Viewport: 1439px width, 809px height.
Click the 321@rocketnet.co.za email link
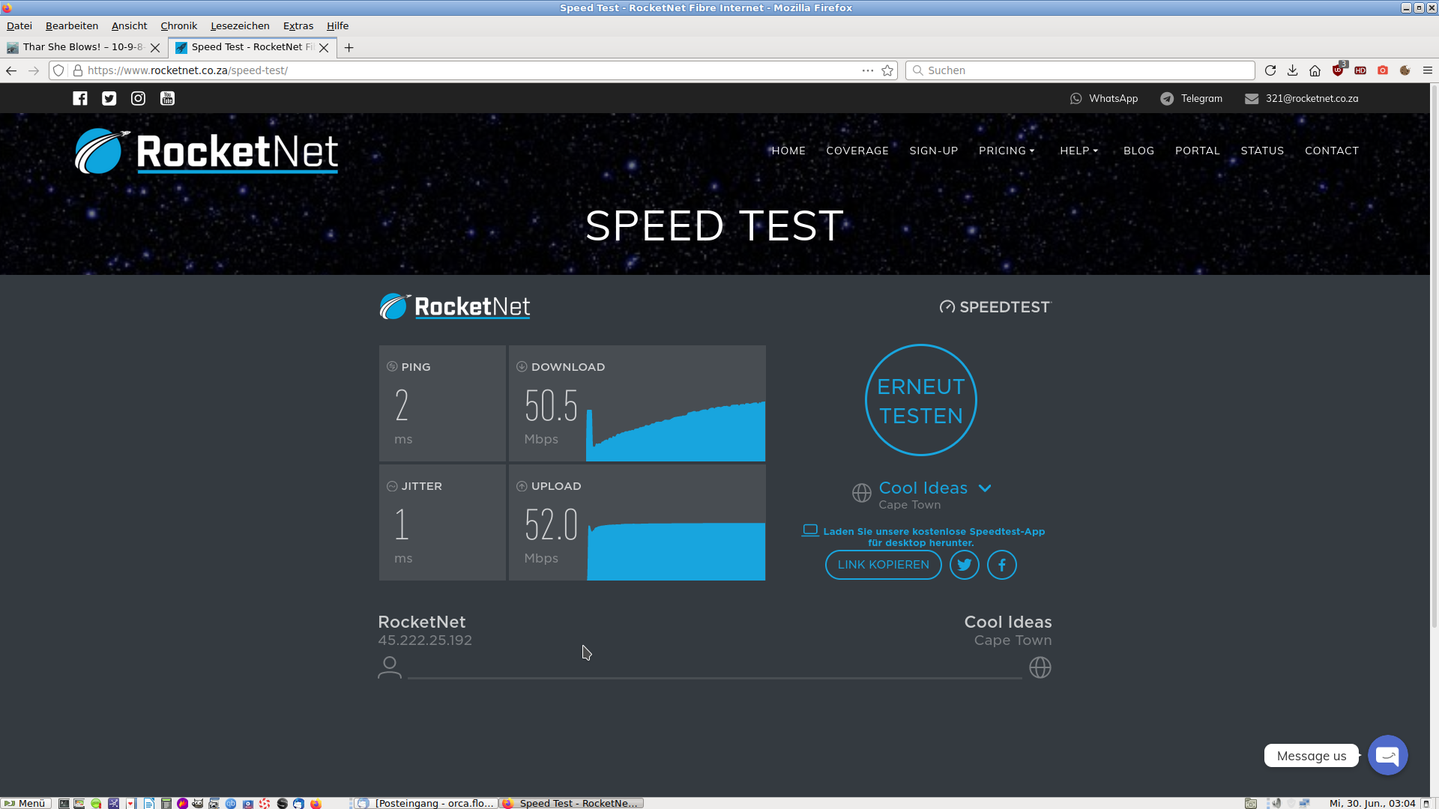(x=1301, y=98)
